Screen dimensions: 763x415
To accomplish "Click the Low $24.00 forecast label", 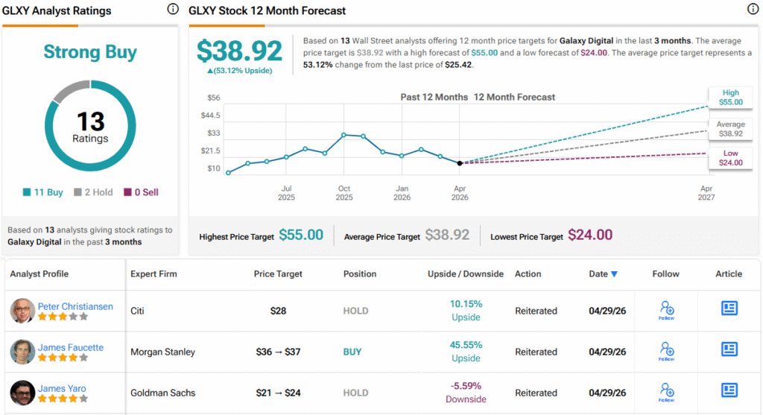I will [730, 158].
